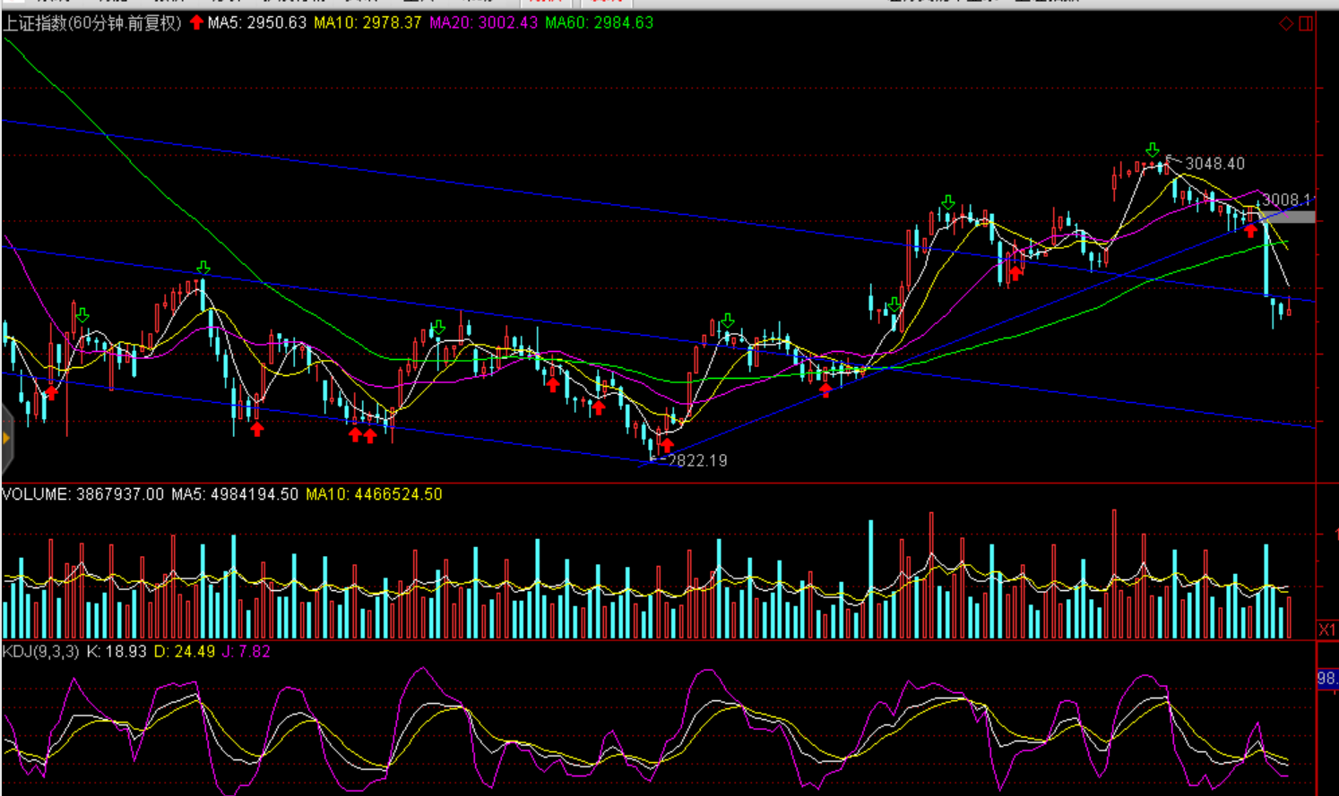Select the KDJ(9,3,3) indicator label
Viewport: 1339px width, 796px height.
[x=40, y=651]
